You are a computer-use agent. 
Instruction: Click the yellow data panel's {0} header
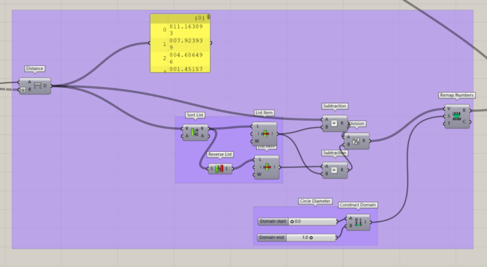point(199,17)
